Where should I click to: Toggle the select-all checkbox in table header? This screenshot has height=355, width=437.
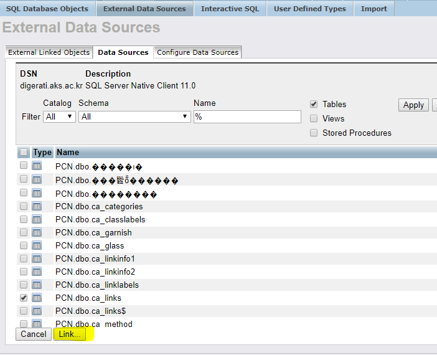(x=24, y=152)
